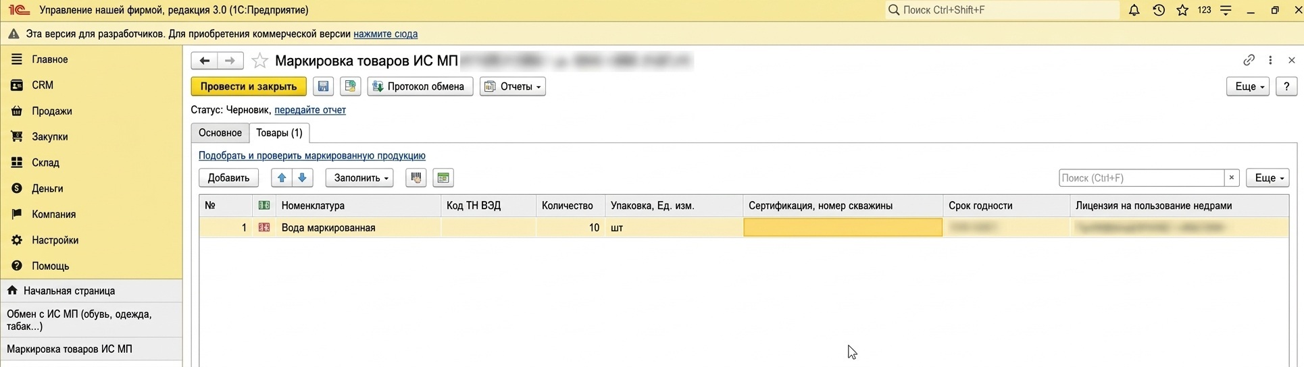Screen dimensions: 1304x367
Task: Click the green table icon in toolbar
Action: pos(443,178)
